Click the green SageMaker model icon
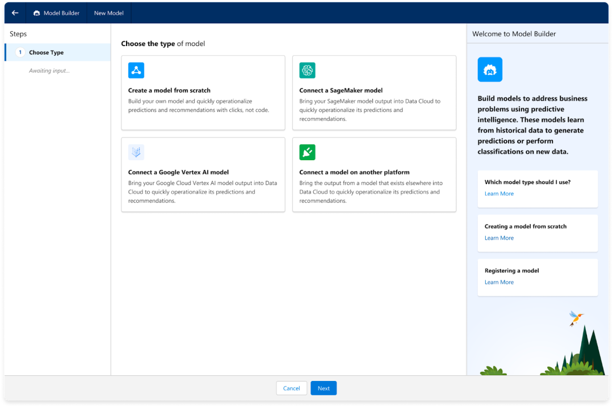The image size is (613, 407). pos(307,70)
